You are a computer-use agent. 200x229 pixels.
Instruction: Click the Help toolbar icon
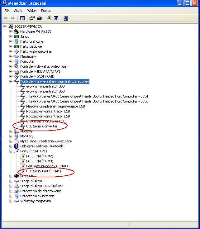pos(49,18)
